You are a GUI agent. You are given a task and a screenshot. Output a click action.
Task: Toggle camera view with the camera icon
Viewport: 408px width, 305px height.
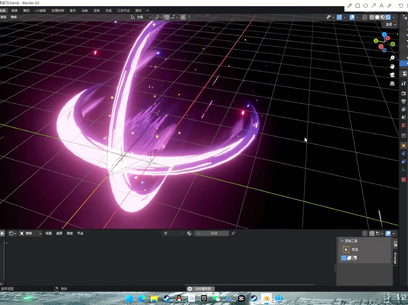point(392,75)
